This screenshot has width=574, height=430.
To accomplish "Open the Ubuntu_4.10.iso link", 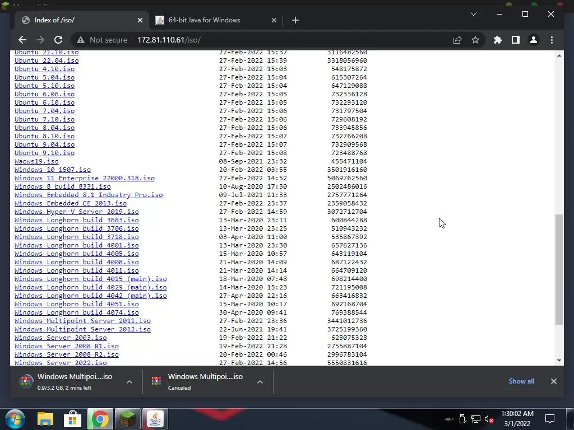I will pos(44,69).
